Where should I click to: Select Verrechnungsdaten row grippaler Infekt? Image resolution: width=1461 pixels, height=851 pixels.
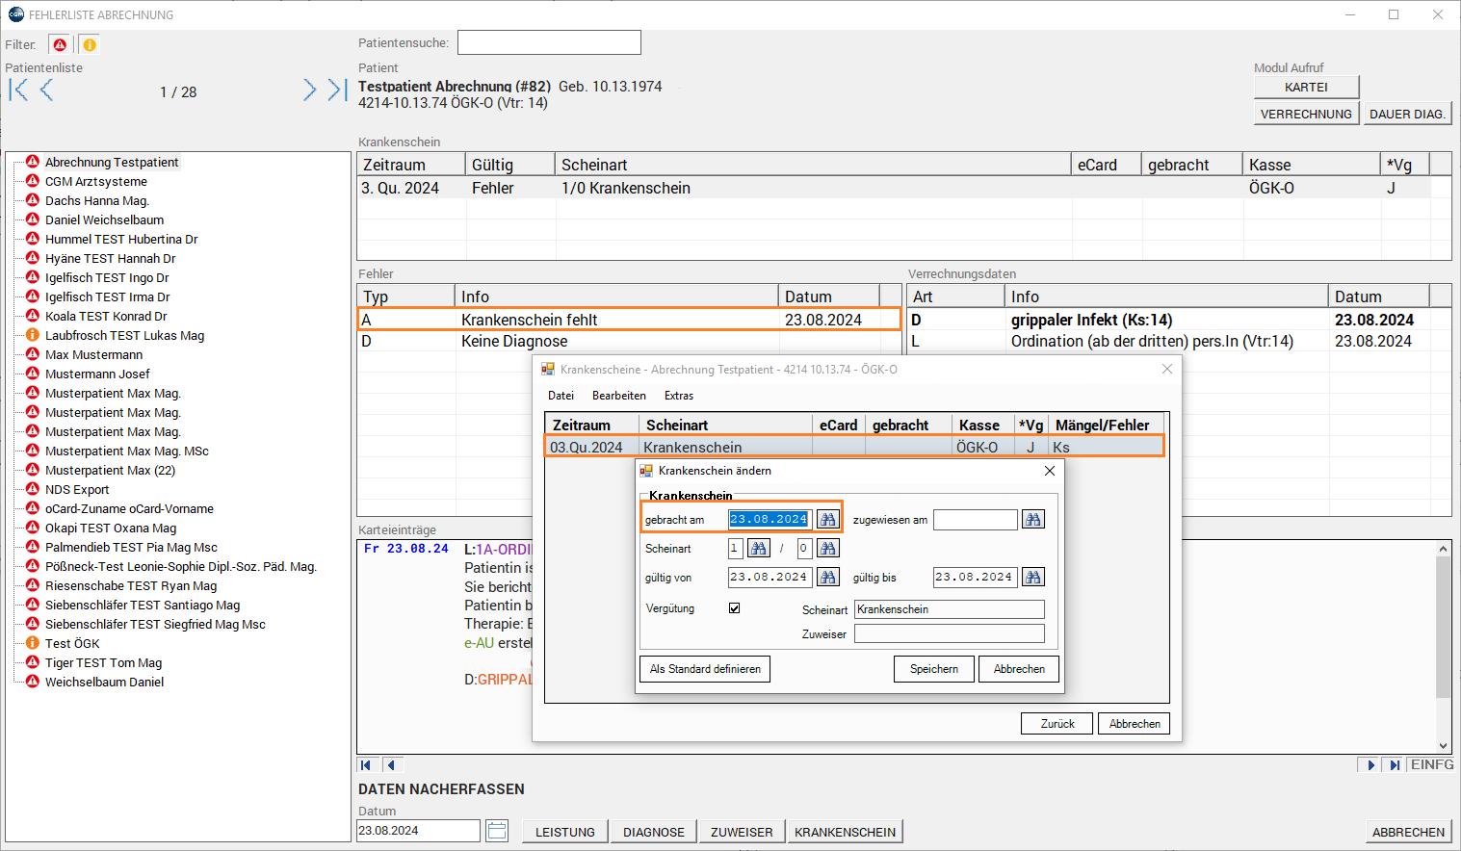coord(1179,320)
